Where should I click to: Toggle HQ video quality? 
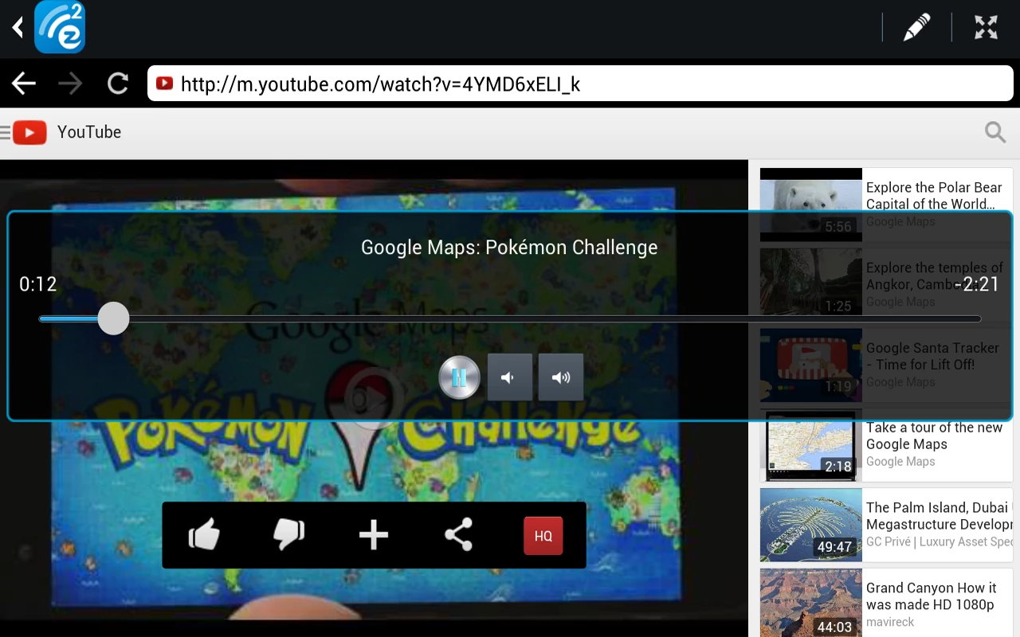543,536
